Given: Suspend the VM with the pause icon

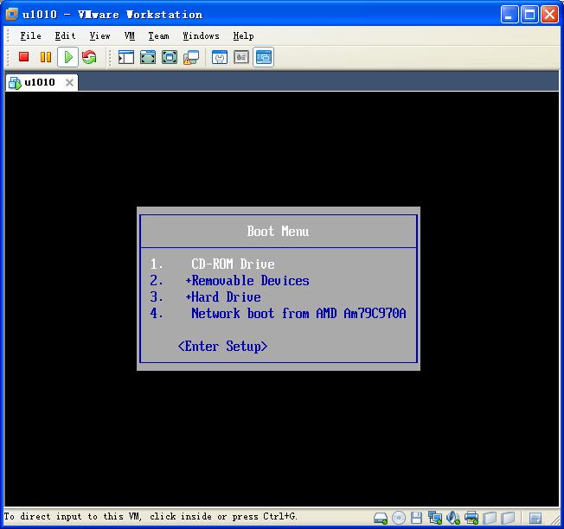Looking at the screenshot, I should pos(46,57).
